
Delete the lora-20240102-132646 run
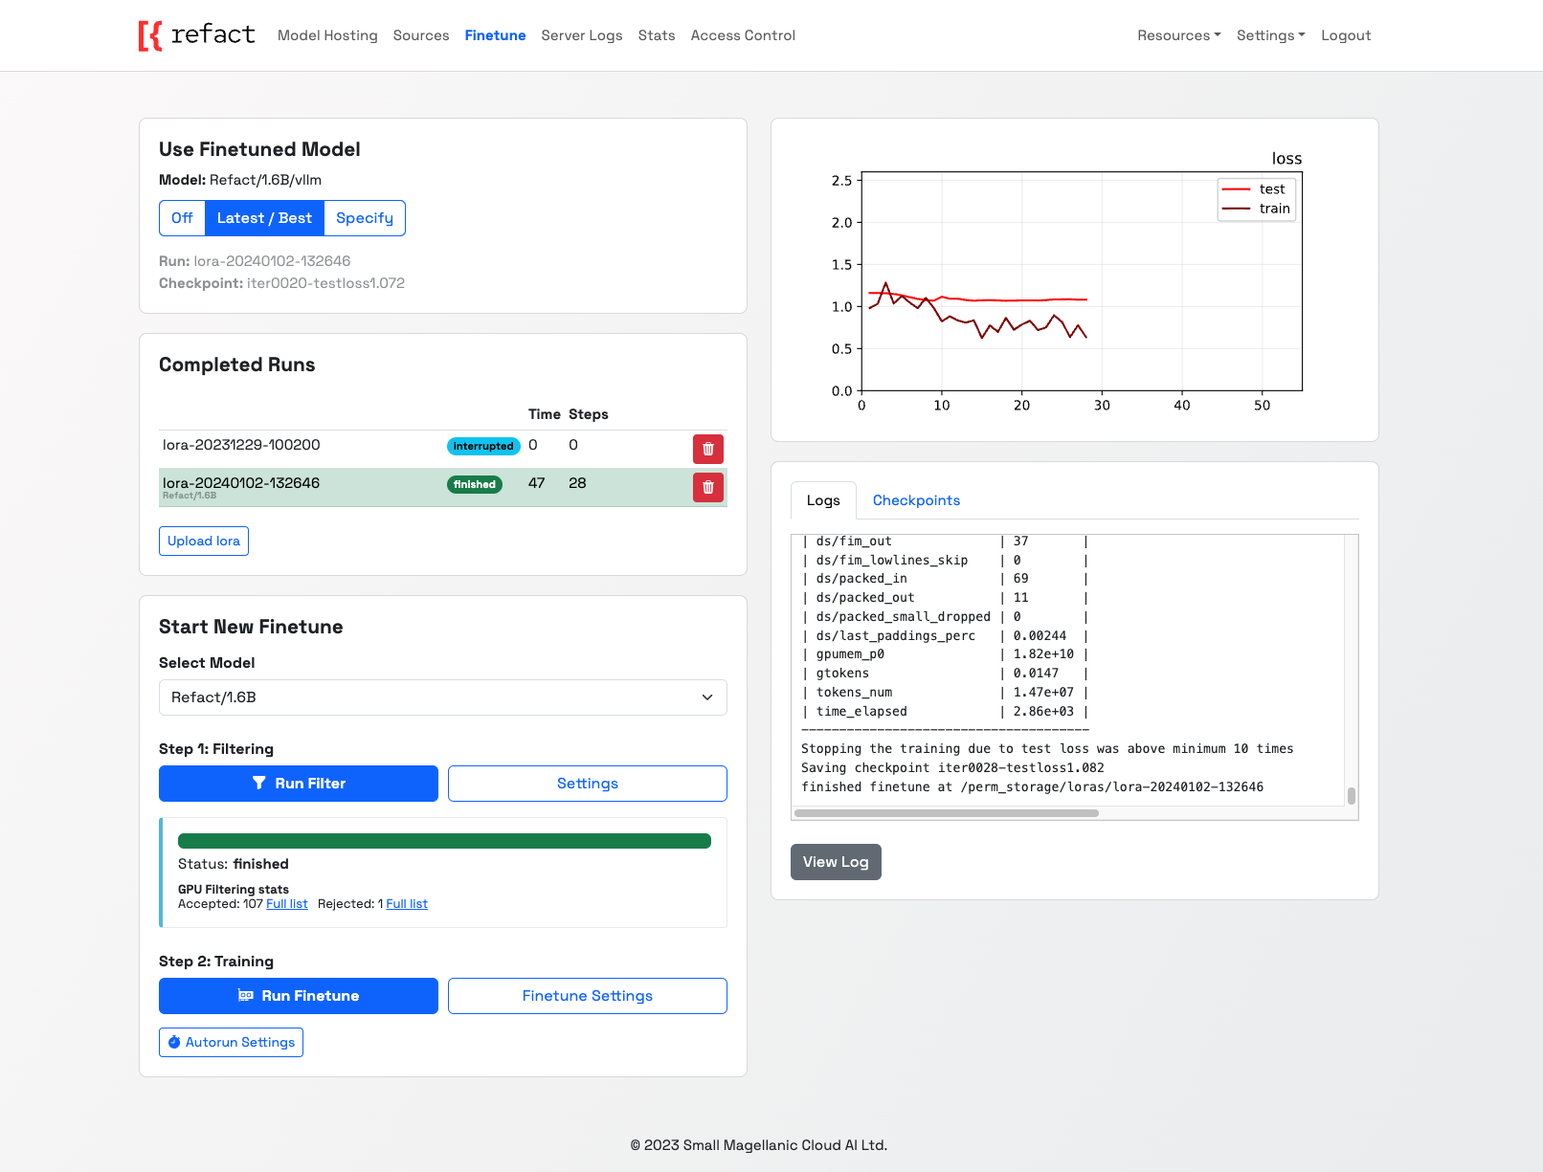tap(707, 487)
